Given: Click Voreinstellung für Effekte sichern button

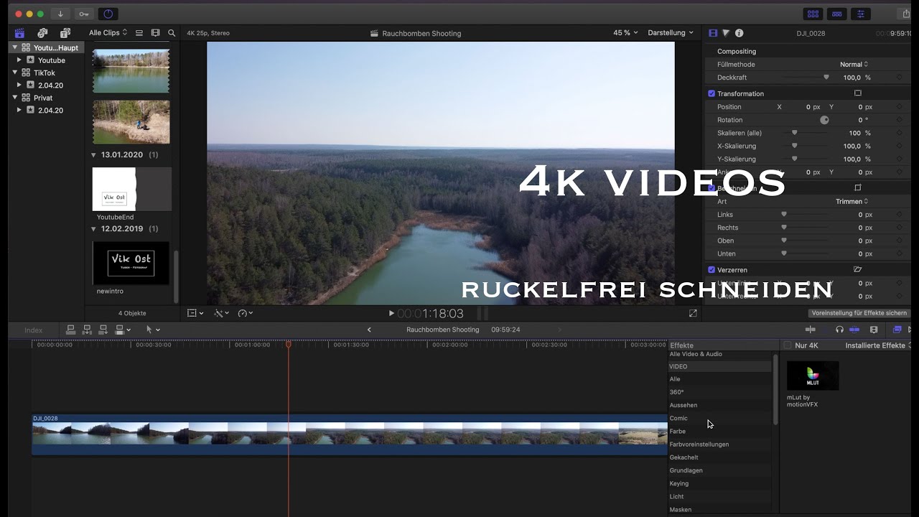Looking at the screenshot, I should 859,313.
